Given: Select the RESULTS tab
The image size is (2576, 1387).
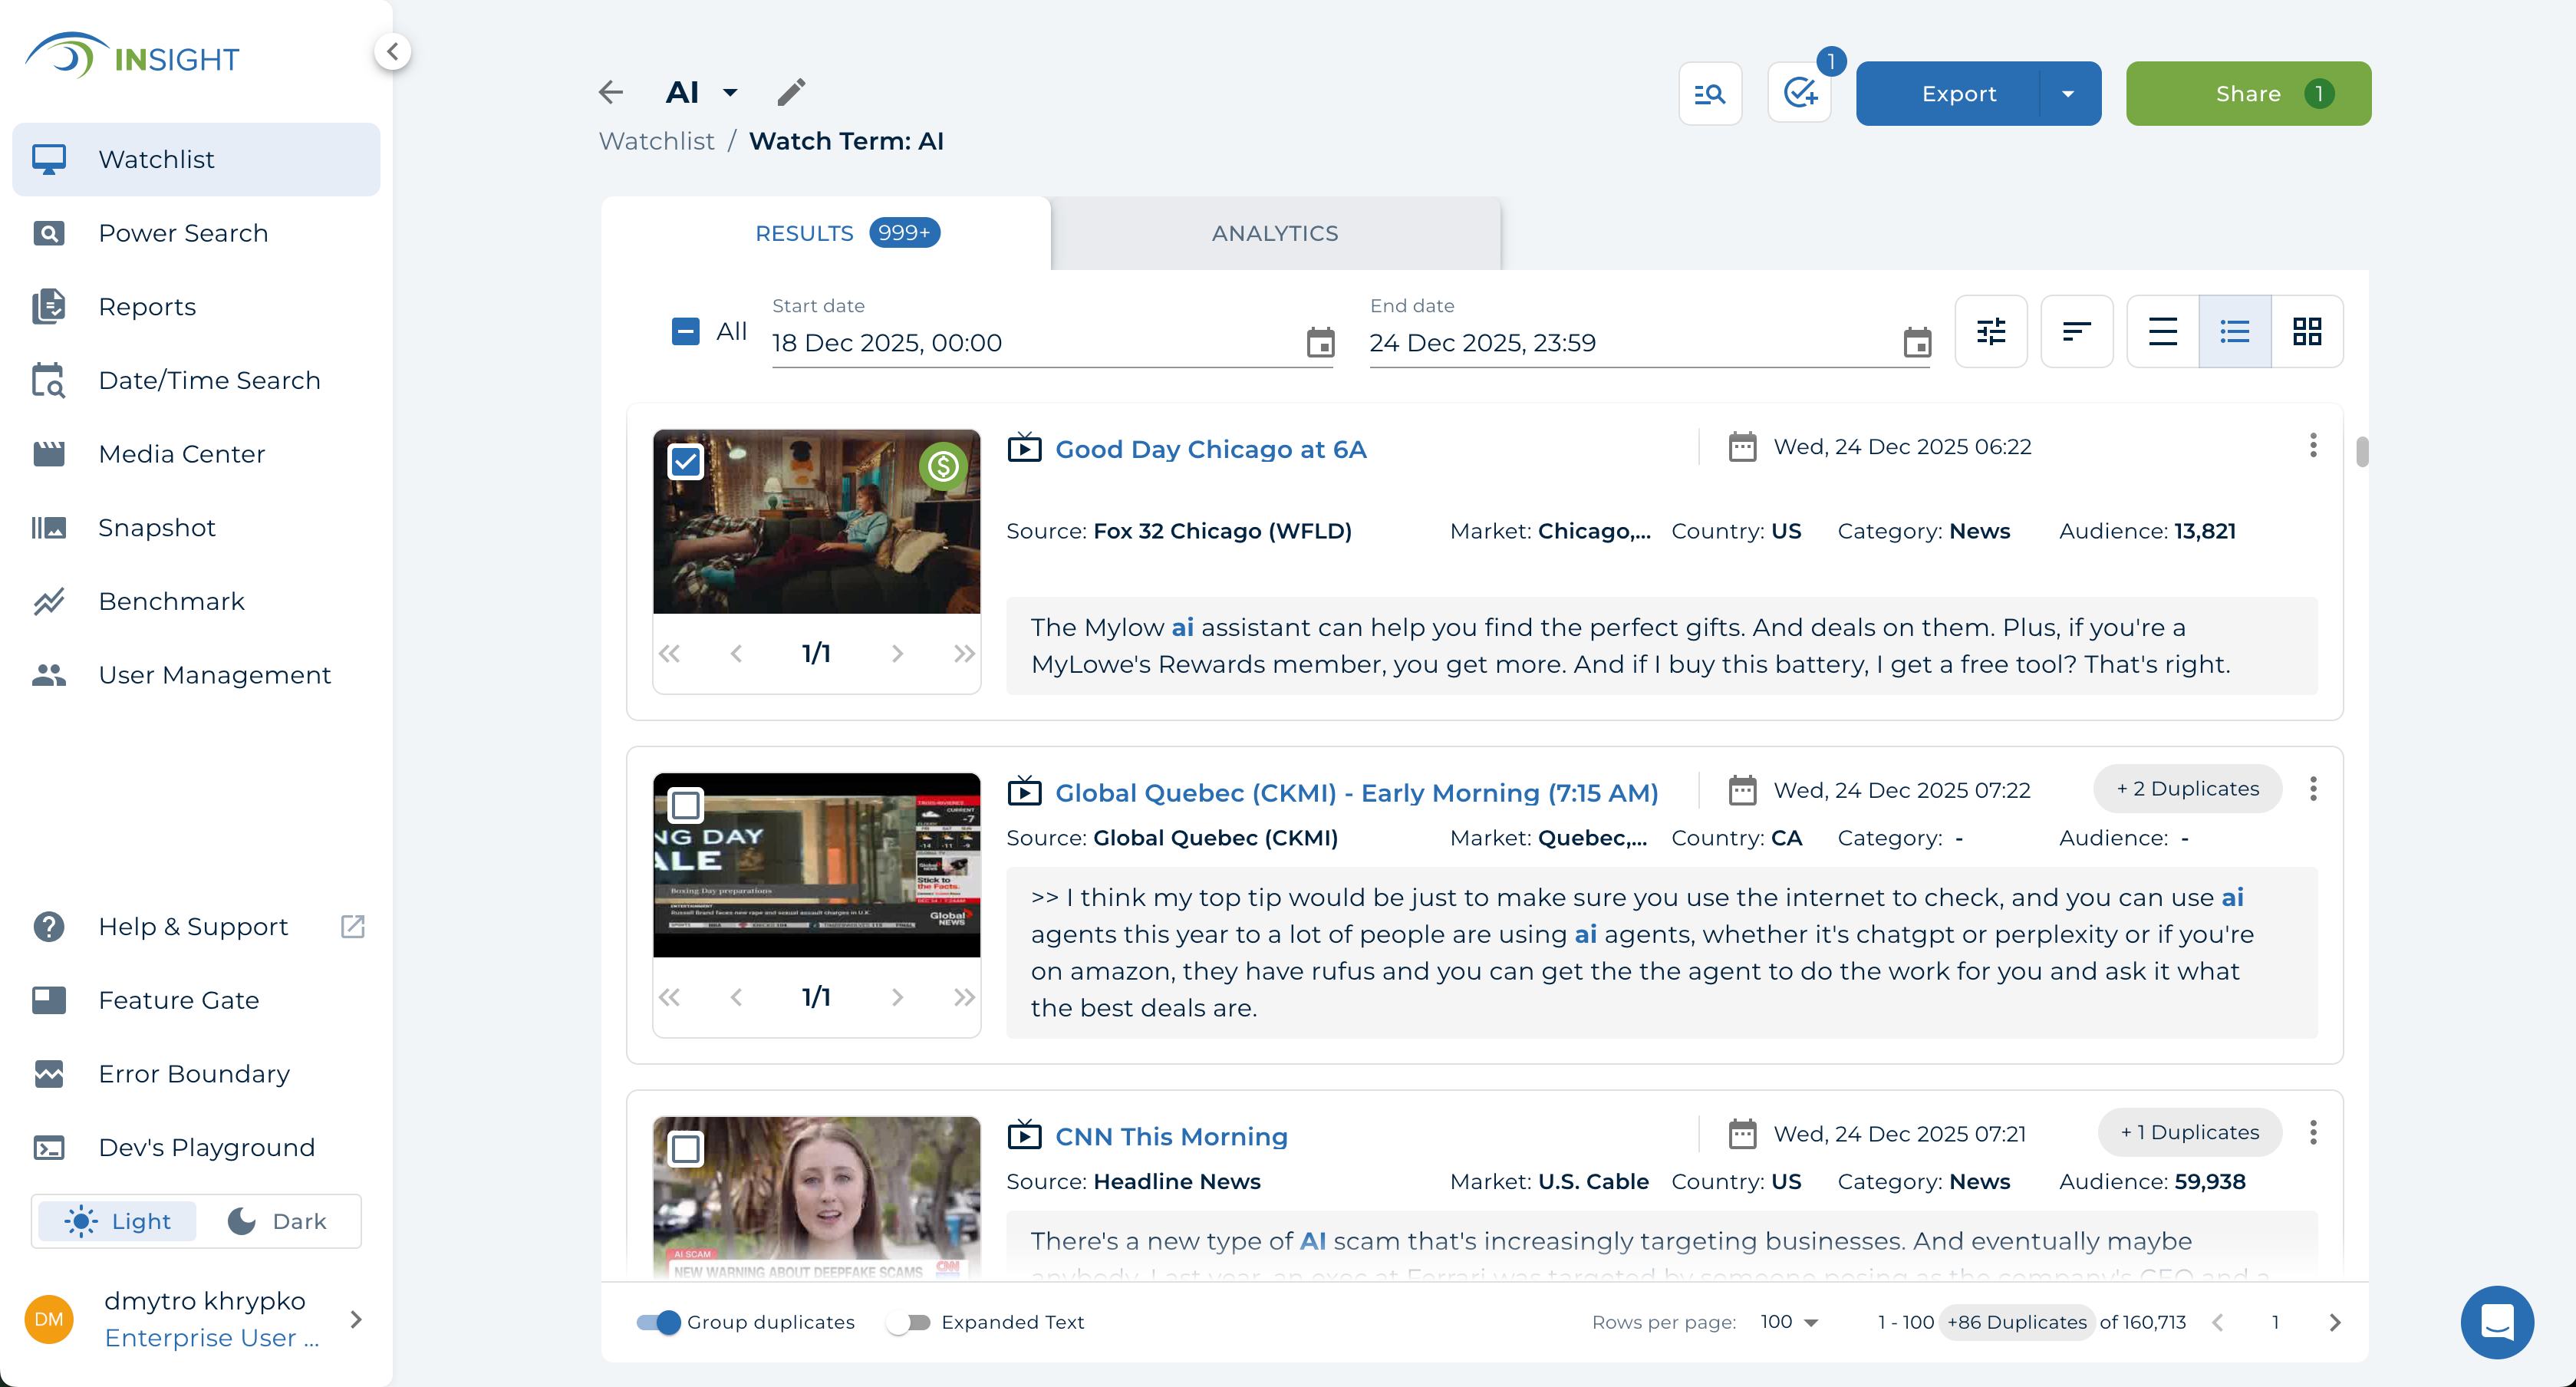Looking at the screenshot, I should tap(826, 233).
